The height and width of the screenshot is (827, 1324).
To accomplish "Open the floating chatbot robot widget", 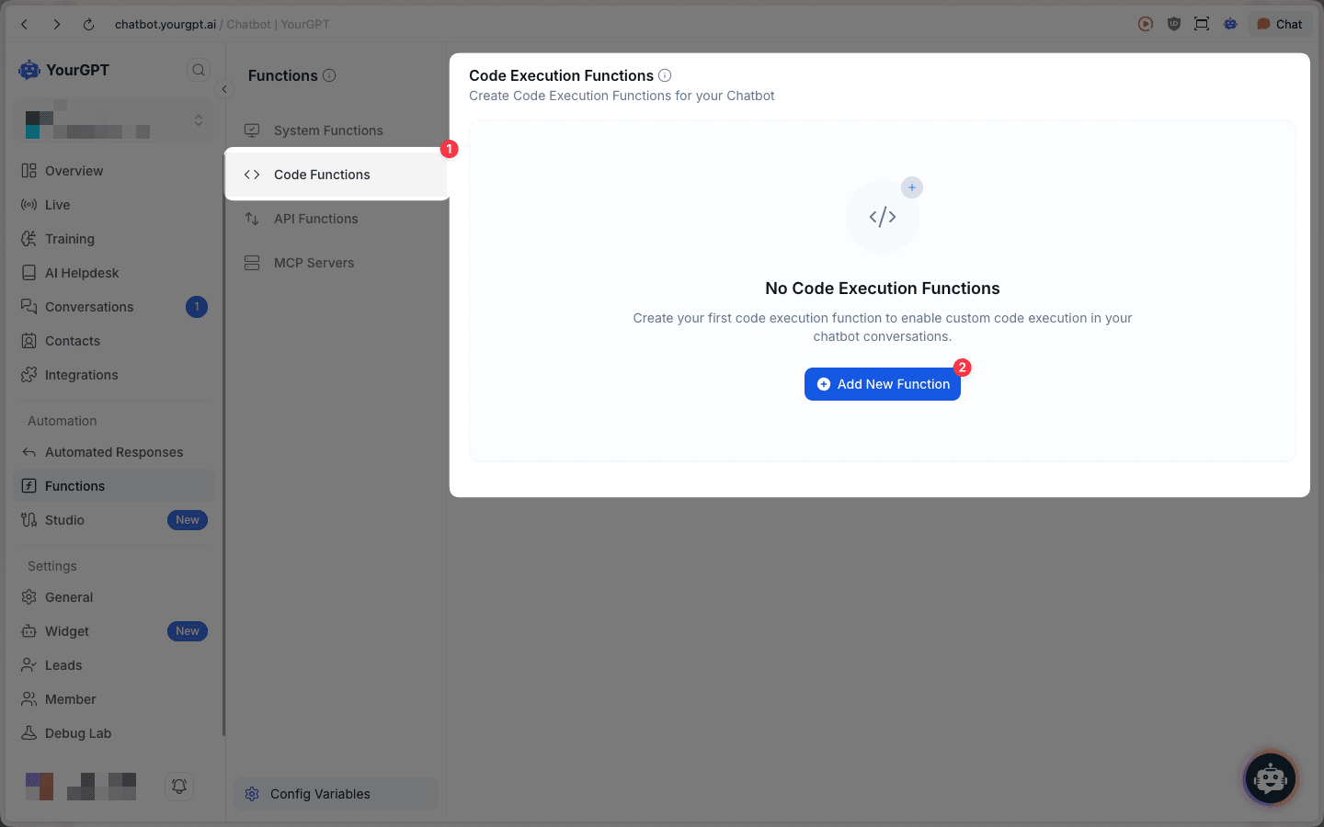I will [1270, 778].
